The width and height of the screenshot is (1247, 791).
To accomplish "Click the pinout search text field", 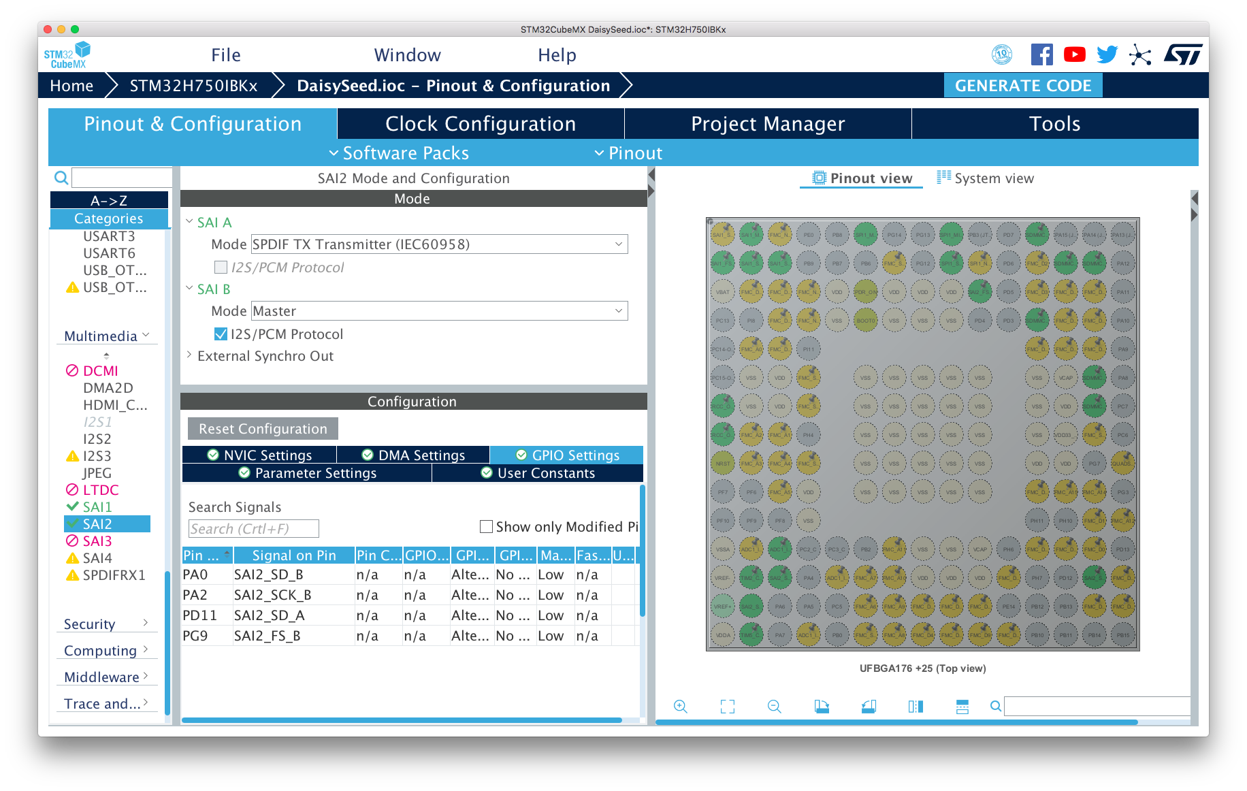I will click(x=1097, y=707).
